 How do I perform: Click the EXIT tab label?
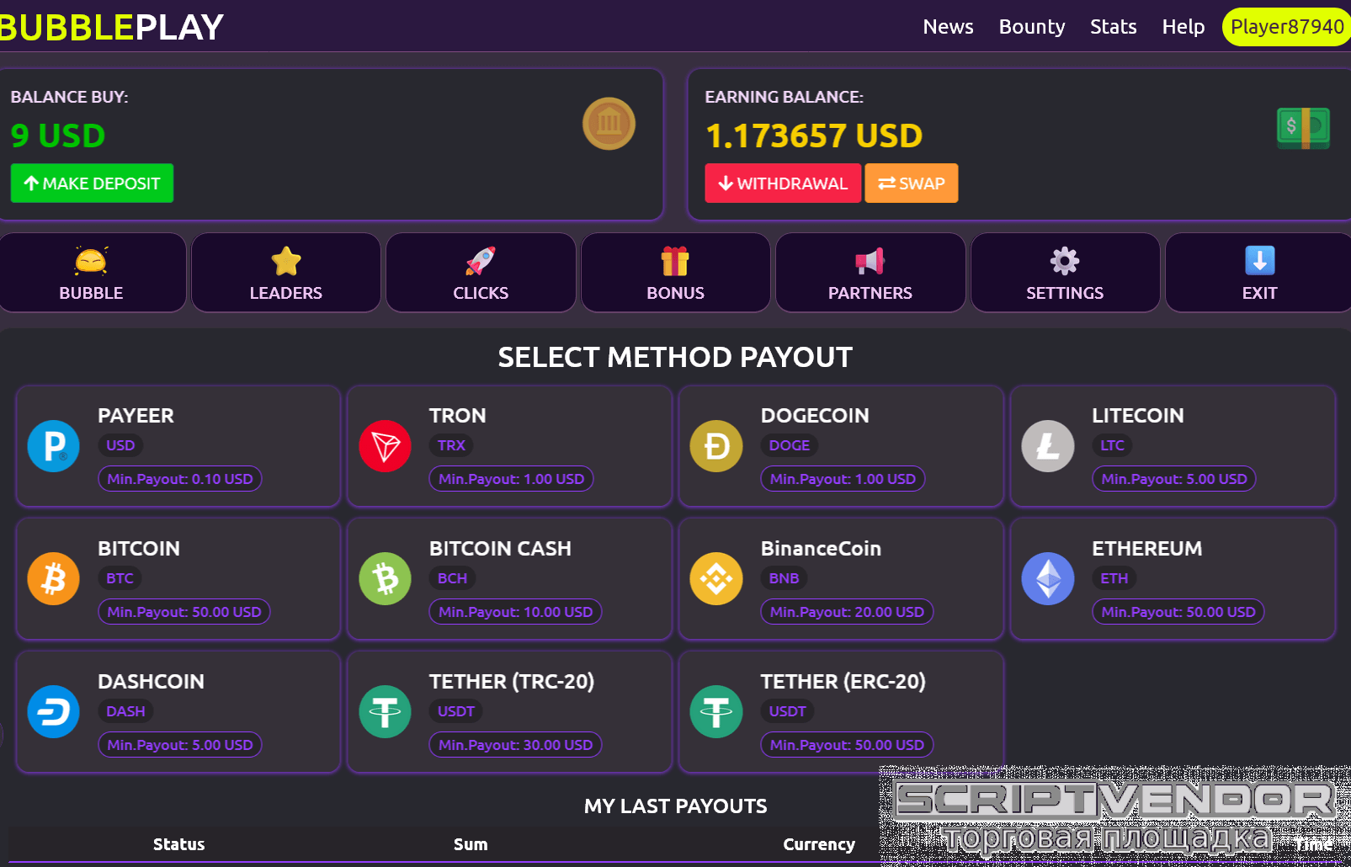[x=1260, y=293]
